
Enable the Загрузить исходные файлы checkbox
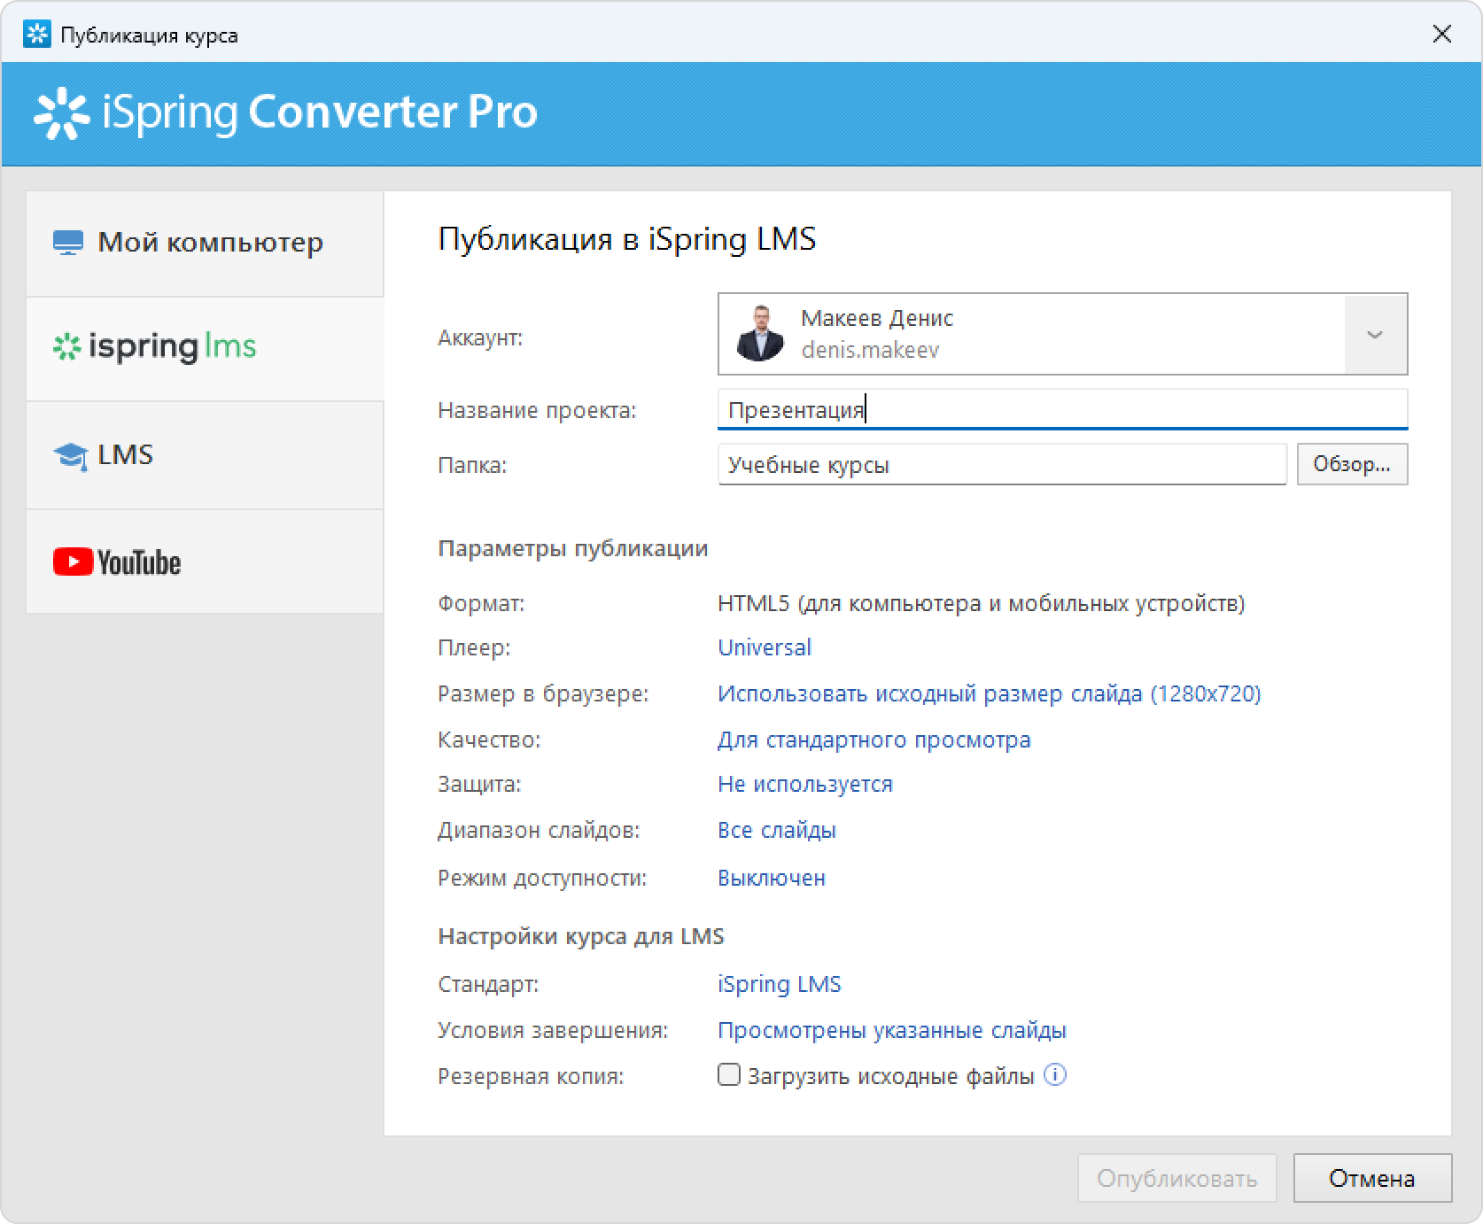point(728,1075)
